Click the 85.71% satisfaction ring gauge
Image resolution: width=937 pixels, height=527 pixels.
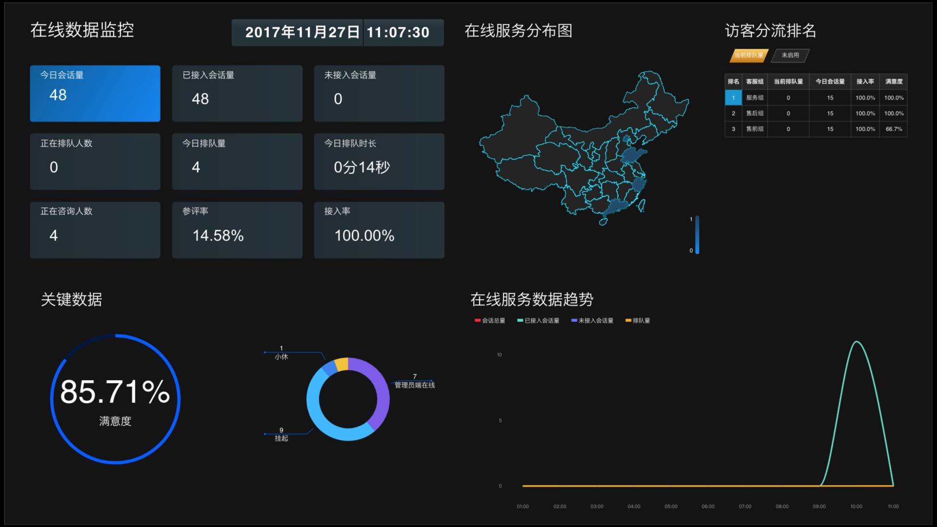[x=115, y=399]
